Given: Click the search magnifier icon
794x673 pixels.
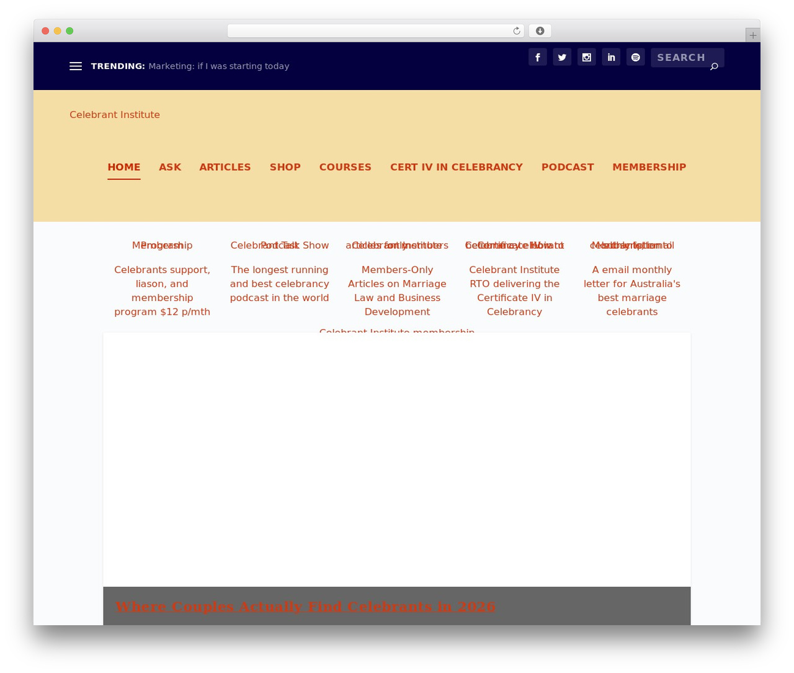Looking at the screenshot, I should click(714, 66).
